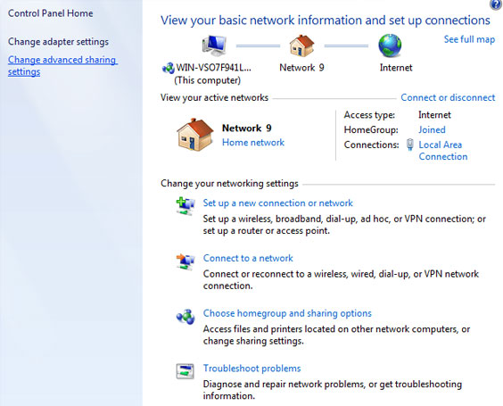Open Control Panel Home
This screenshot has height=406, width=503.
pos(50,13)
